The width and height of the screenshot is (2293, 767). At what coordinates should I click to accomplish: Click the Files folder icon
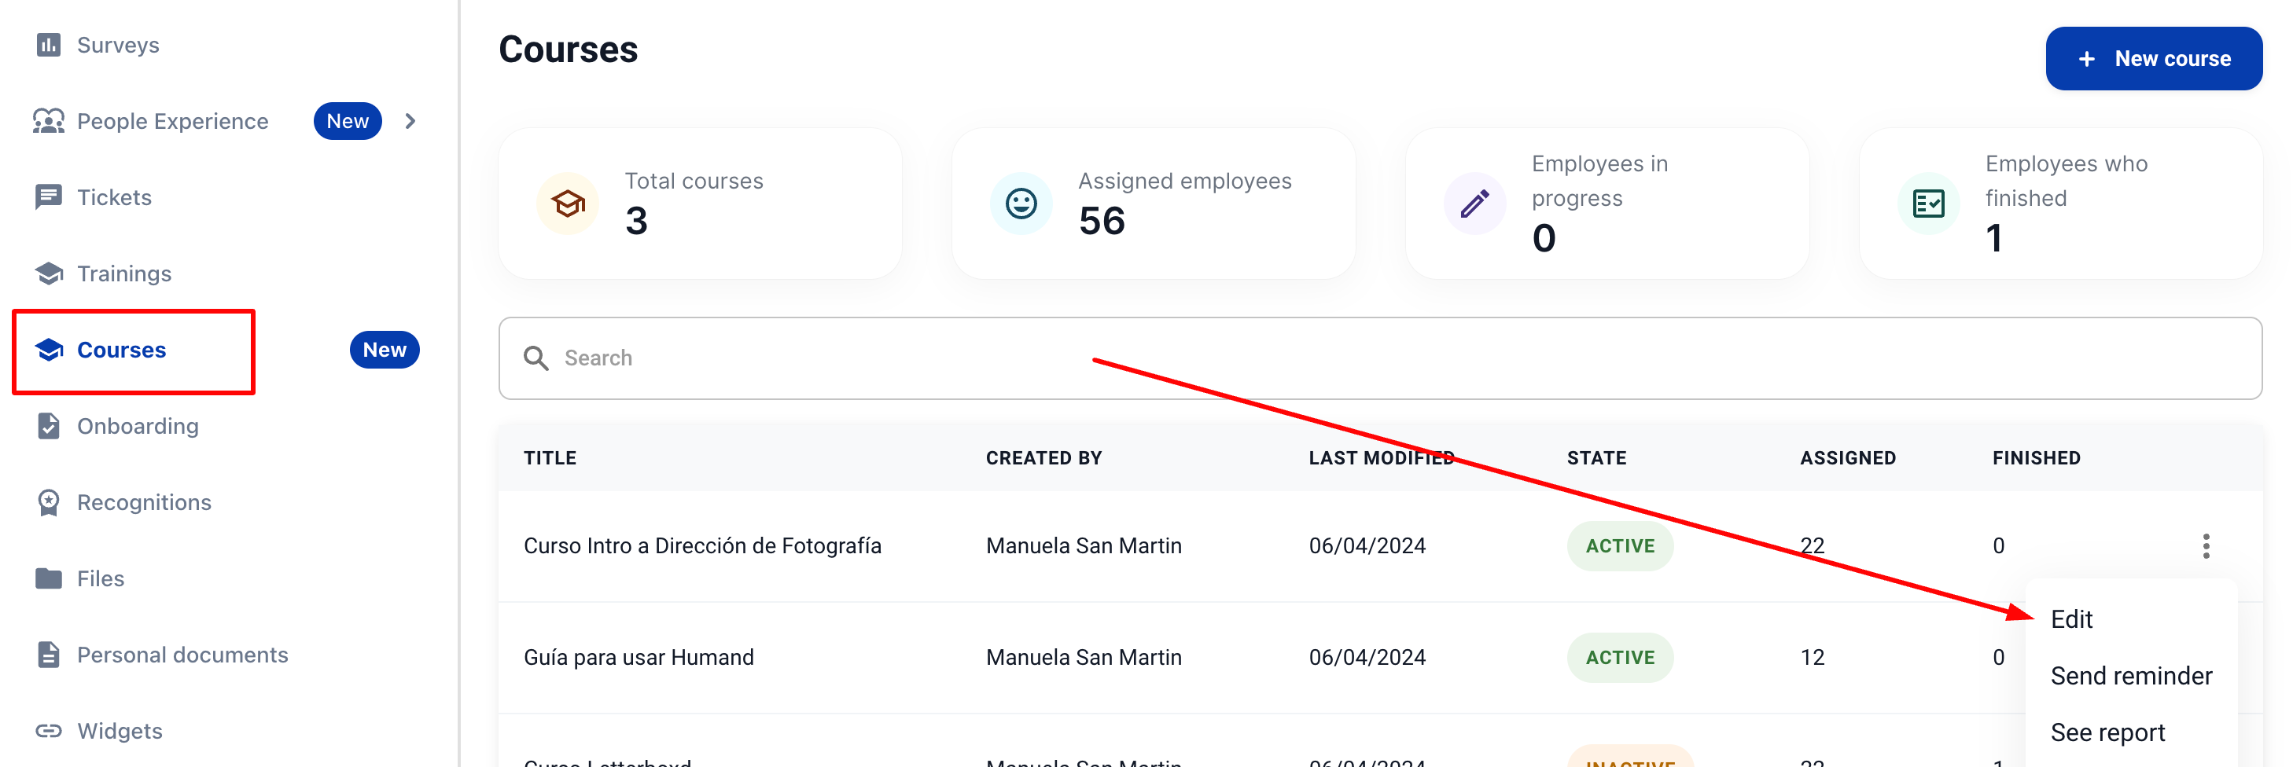point(48,578)
